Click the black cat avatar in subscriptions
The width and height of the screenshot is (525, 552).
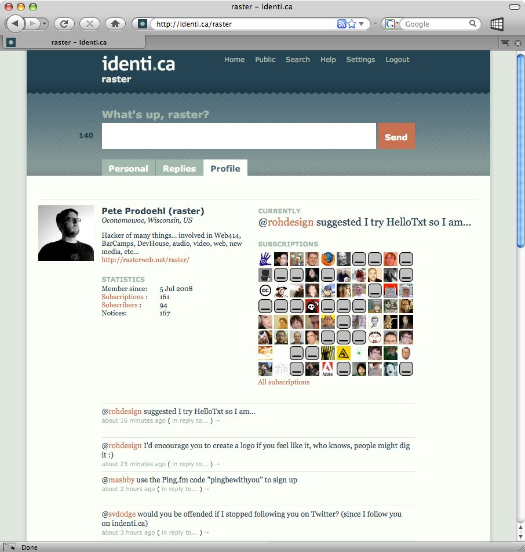click(265, 275)
